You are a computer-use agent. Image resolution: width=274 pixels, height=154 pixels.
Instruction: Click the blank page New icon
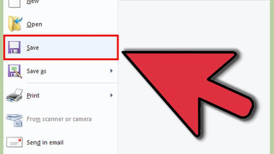[x=14, y=3]
